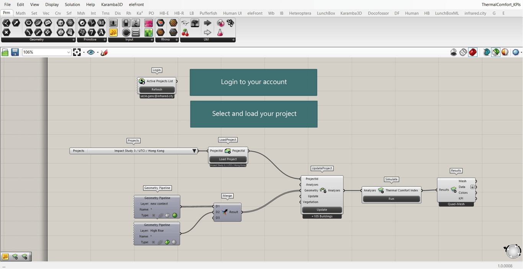Toggle brep type on 'High Rise' pipeline
The height and width of the screenshot is (269, 523).
coord(167,242)
